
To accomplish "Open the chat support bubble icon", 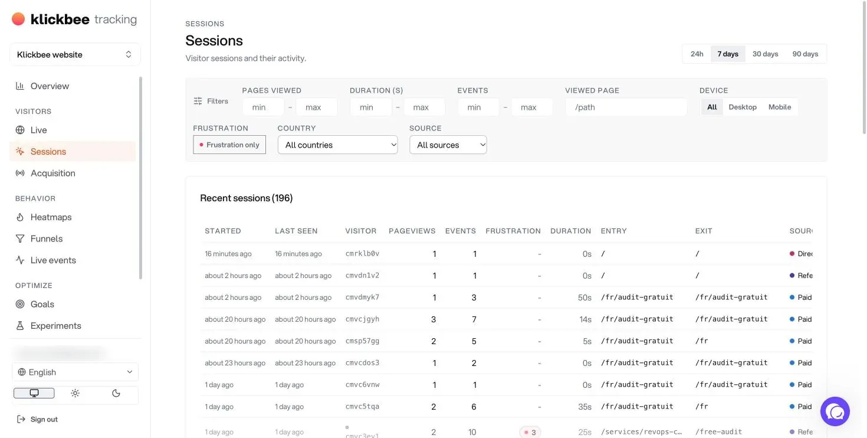I will tap(835, 411).
